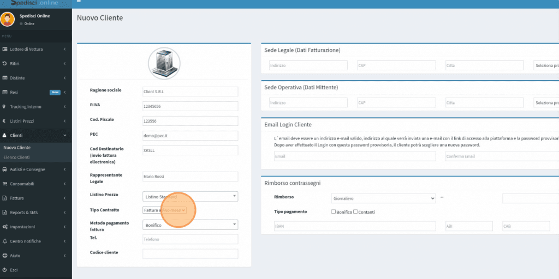Open the Ritiri menu item
The width and height of the screenshot is (559, 279).
click(x=35, y=63)
